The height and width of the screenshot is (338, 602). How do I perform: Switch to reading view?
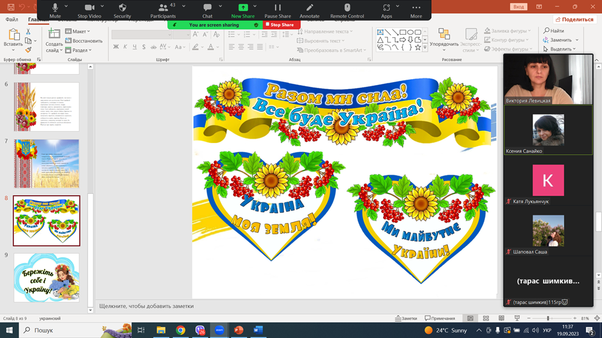click(501, 318)
